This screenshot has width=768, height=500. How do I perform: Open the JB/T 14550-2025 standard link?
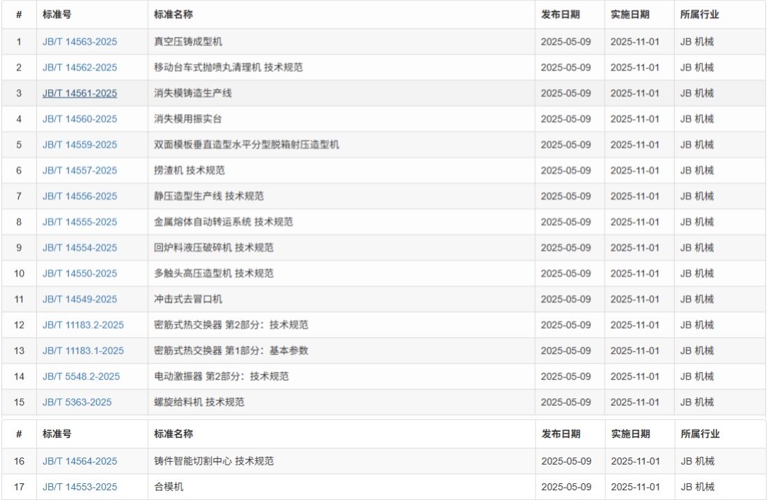coord(79,273)
